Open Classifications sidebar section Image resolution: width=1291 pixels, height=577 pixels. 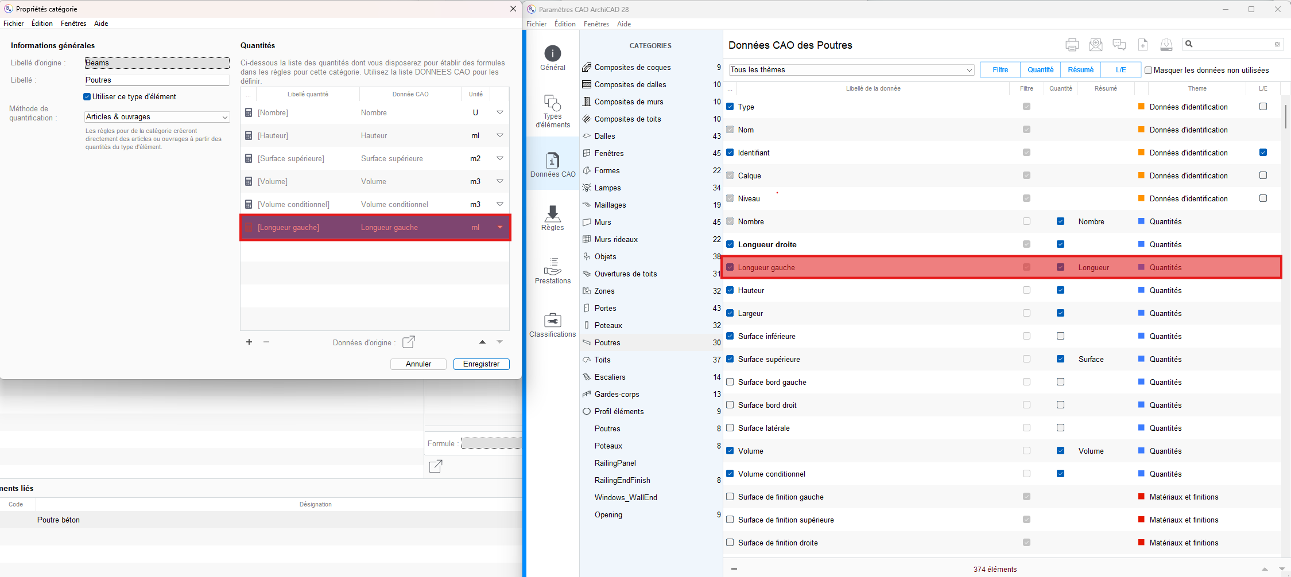tap(552, 325)
